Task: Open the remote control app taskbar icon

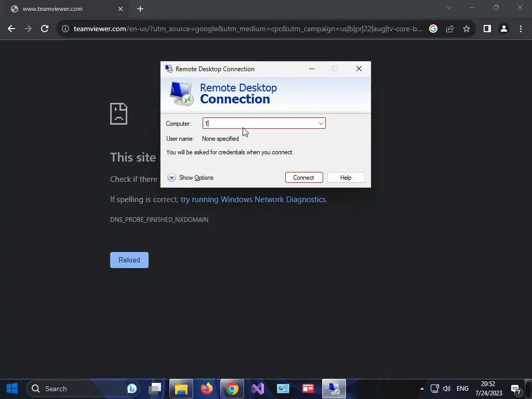Action: point(283,389)
